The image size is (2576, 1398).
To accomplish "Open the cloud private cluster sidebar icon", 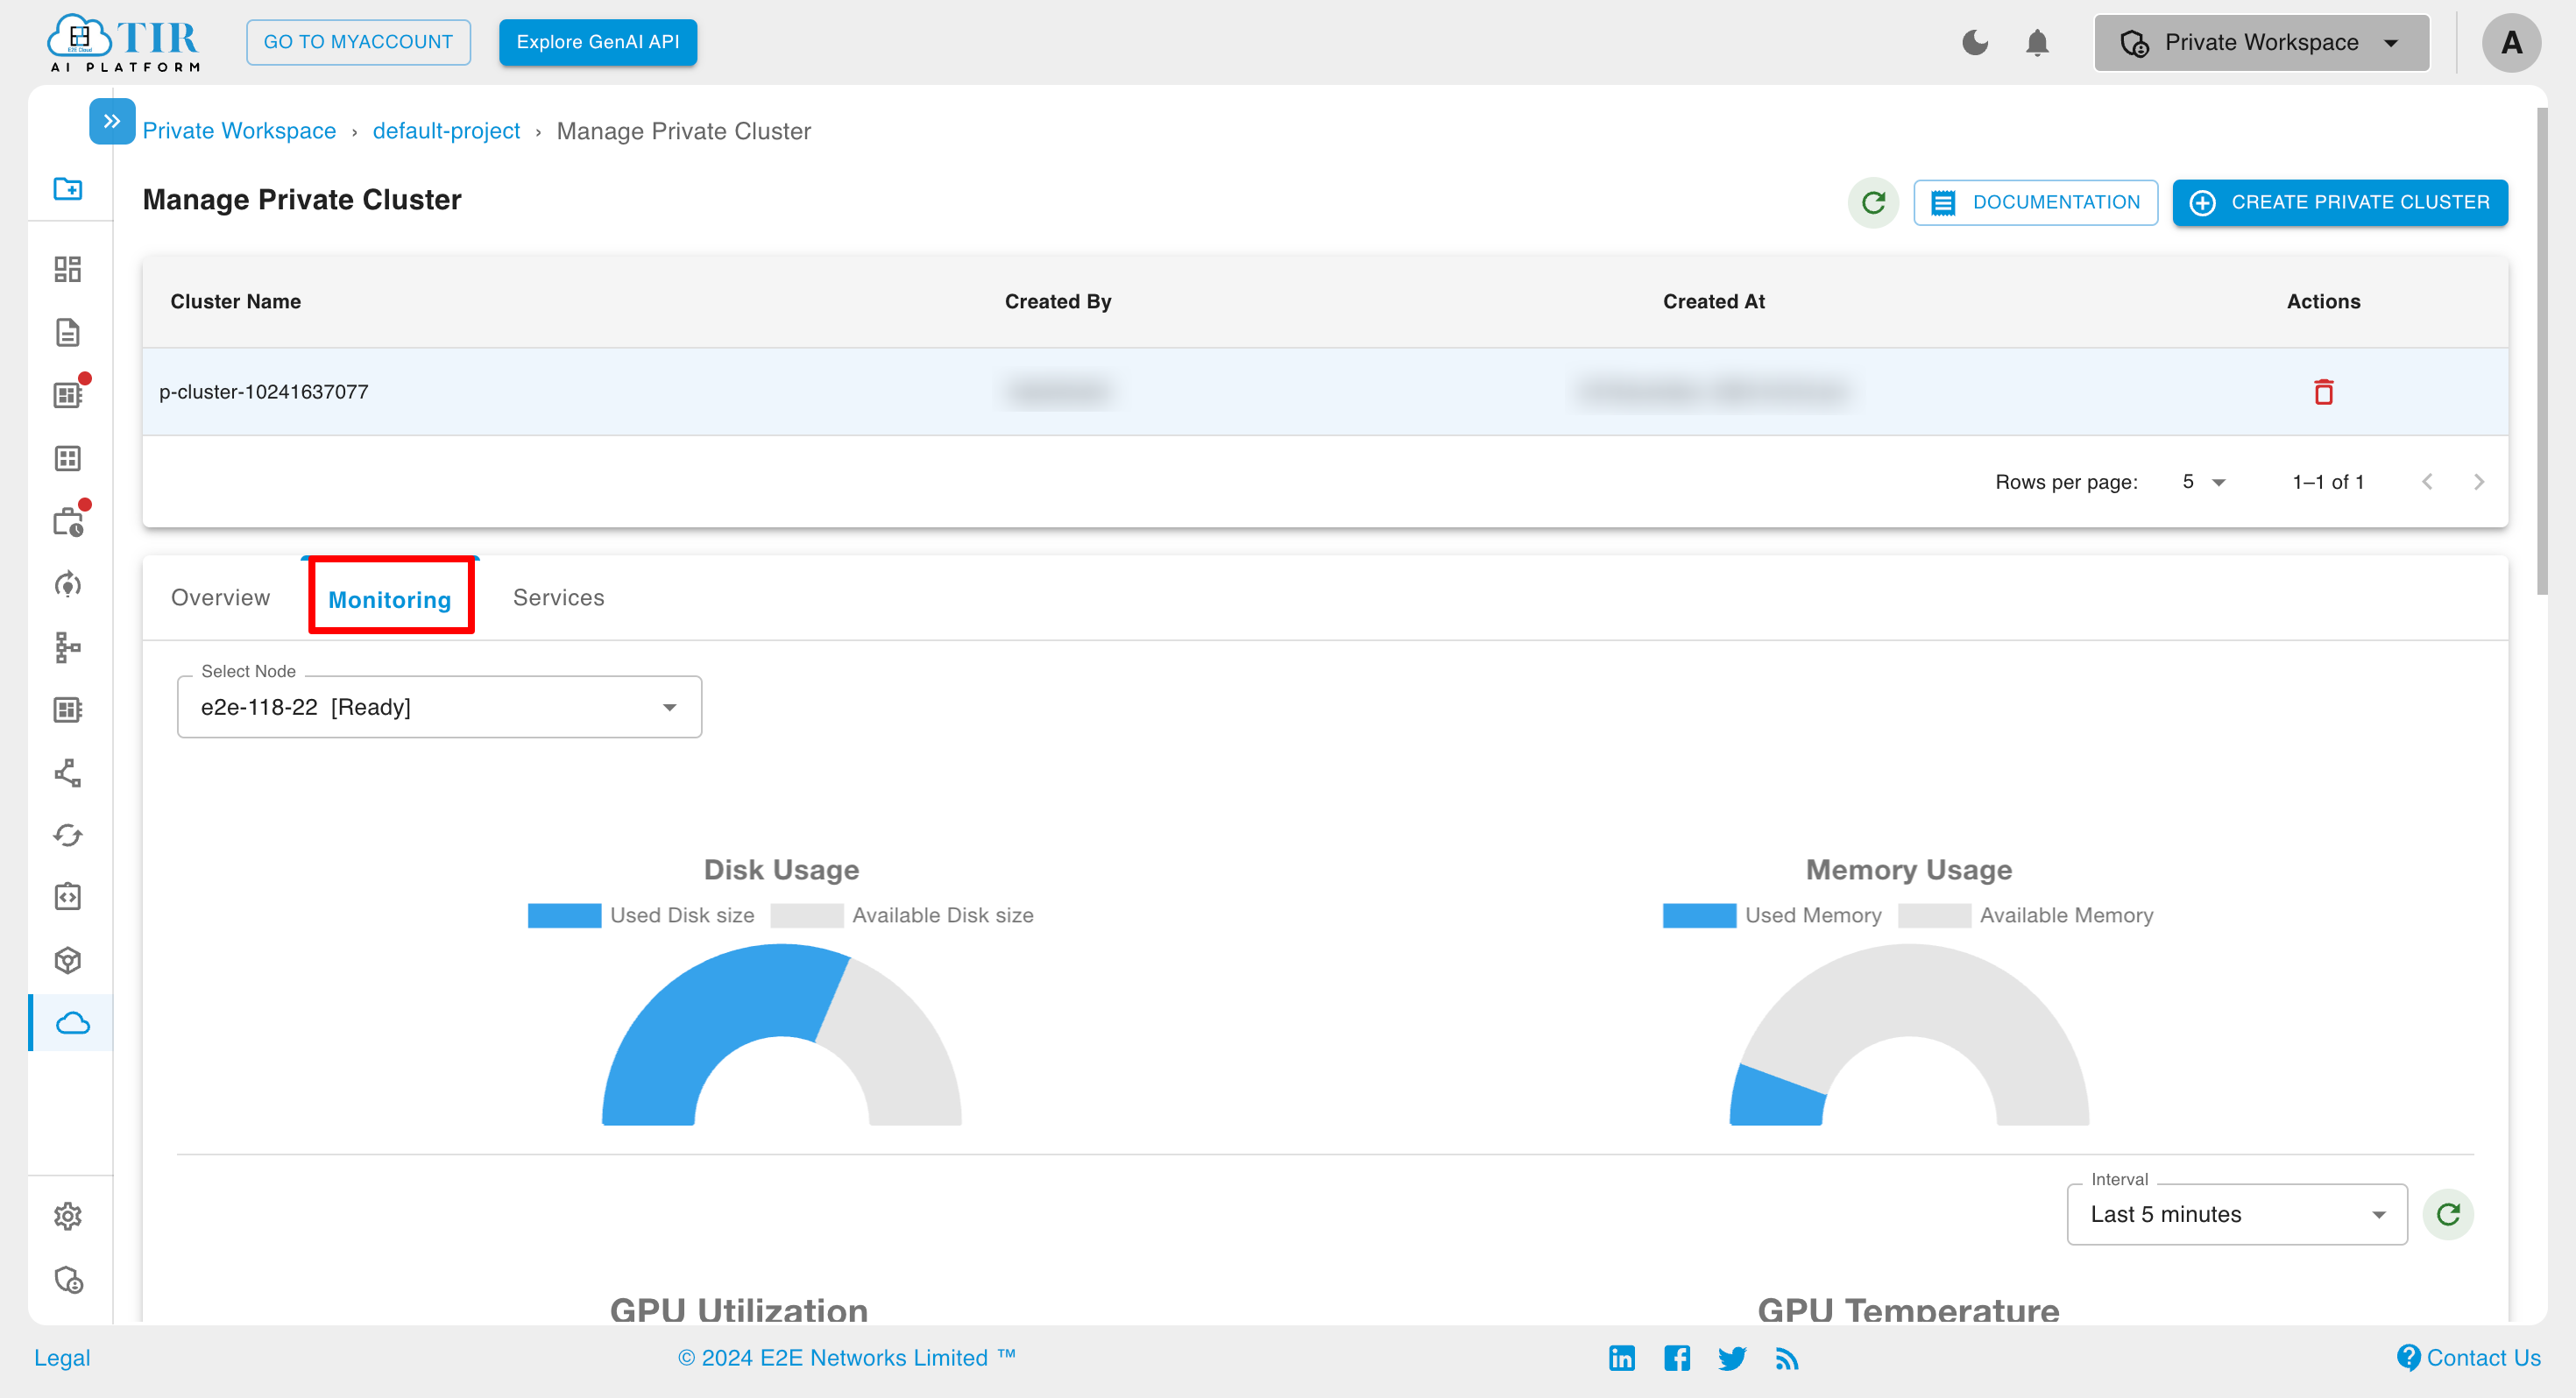I will point(73,1023).
